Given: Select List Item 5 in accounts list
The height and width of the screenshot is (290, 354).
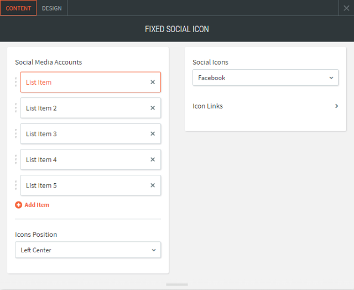Looking at the screenshot, I should (83, 185).
